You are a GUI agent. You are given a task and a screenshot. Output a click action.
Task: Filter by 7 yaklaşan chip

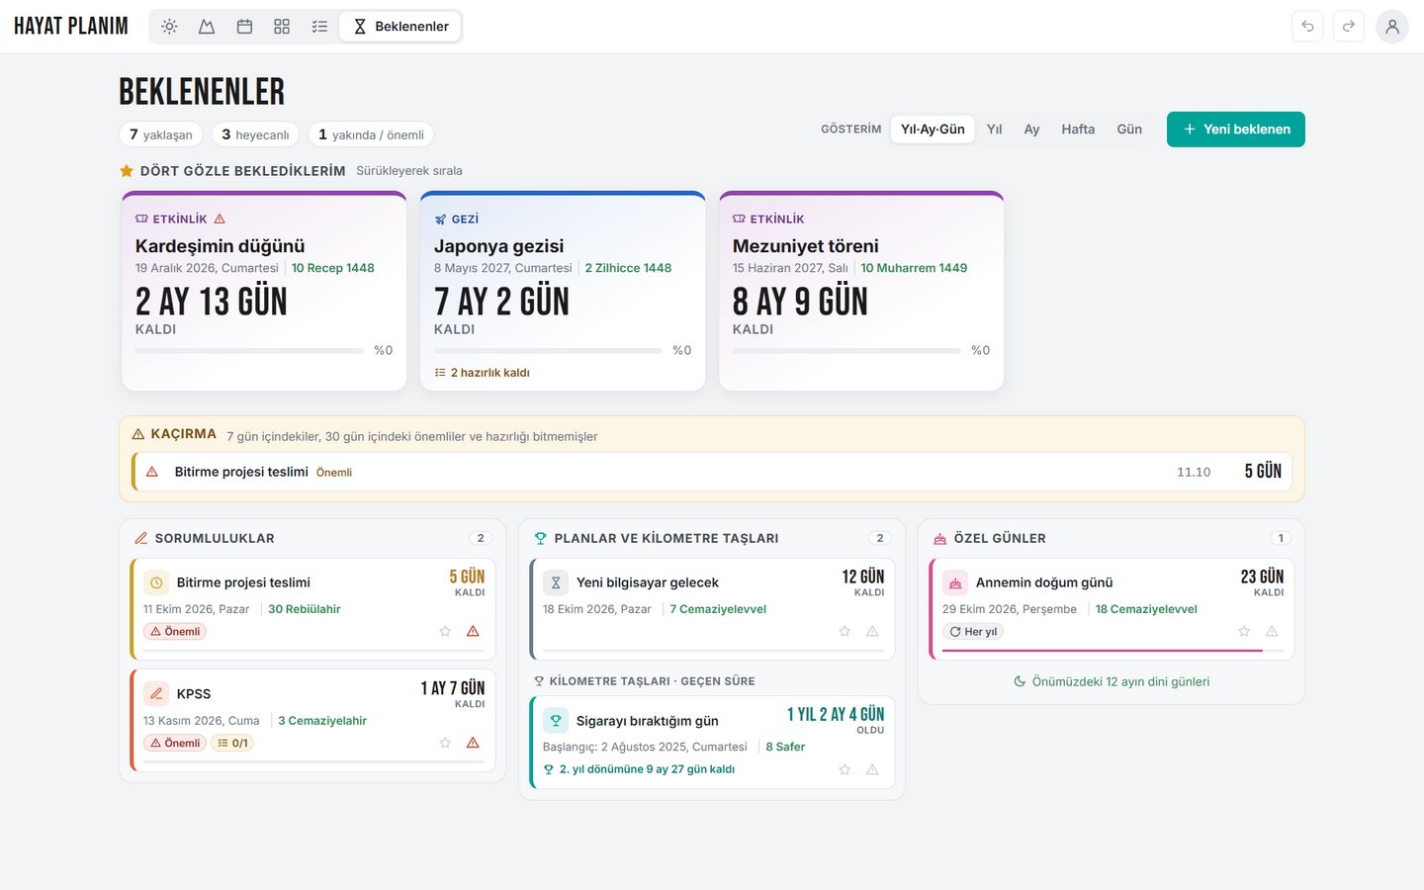click(x=161, y=134)
